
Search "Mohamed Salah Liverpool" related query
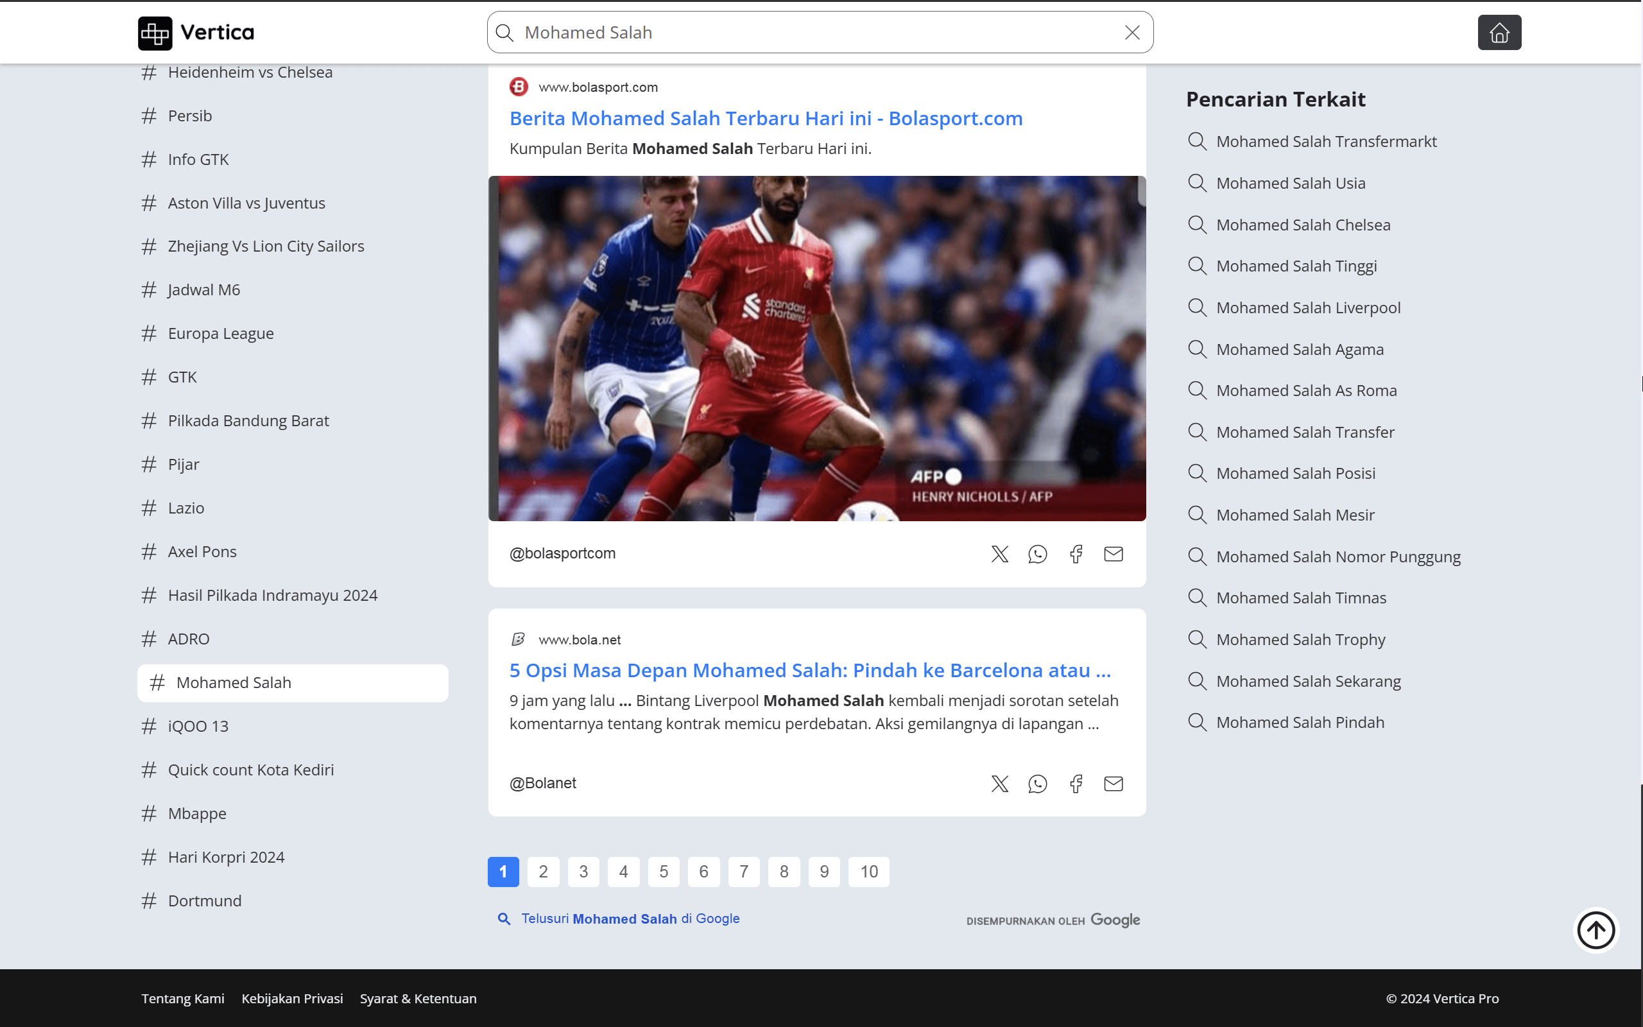(1307, 307)
